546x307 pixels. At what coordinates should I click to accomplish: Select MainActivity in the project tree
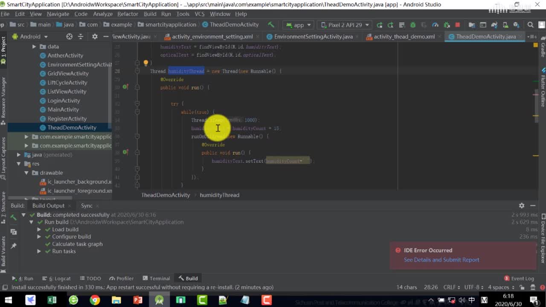coord(63,110)
